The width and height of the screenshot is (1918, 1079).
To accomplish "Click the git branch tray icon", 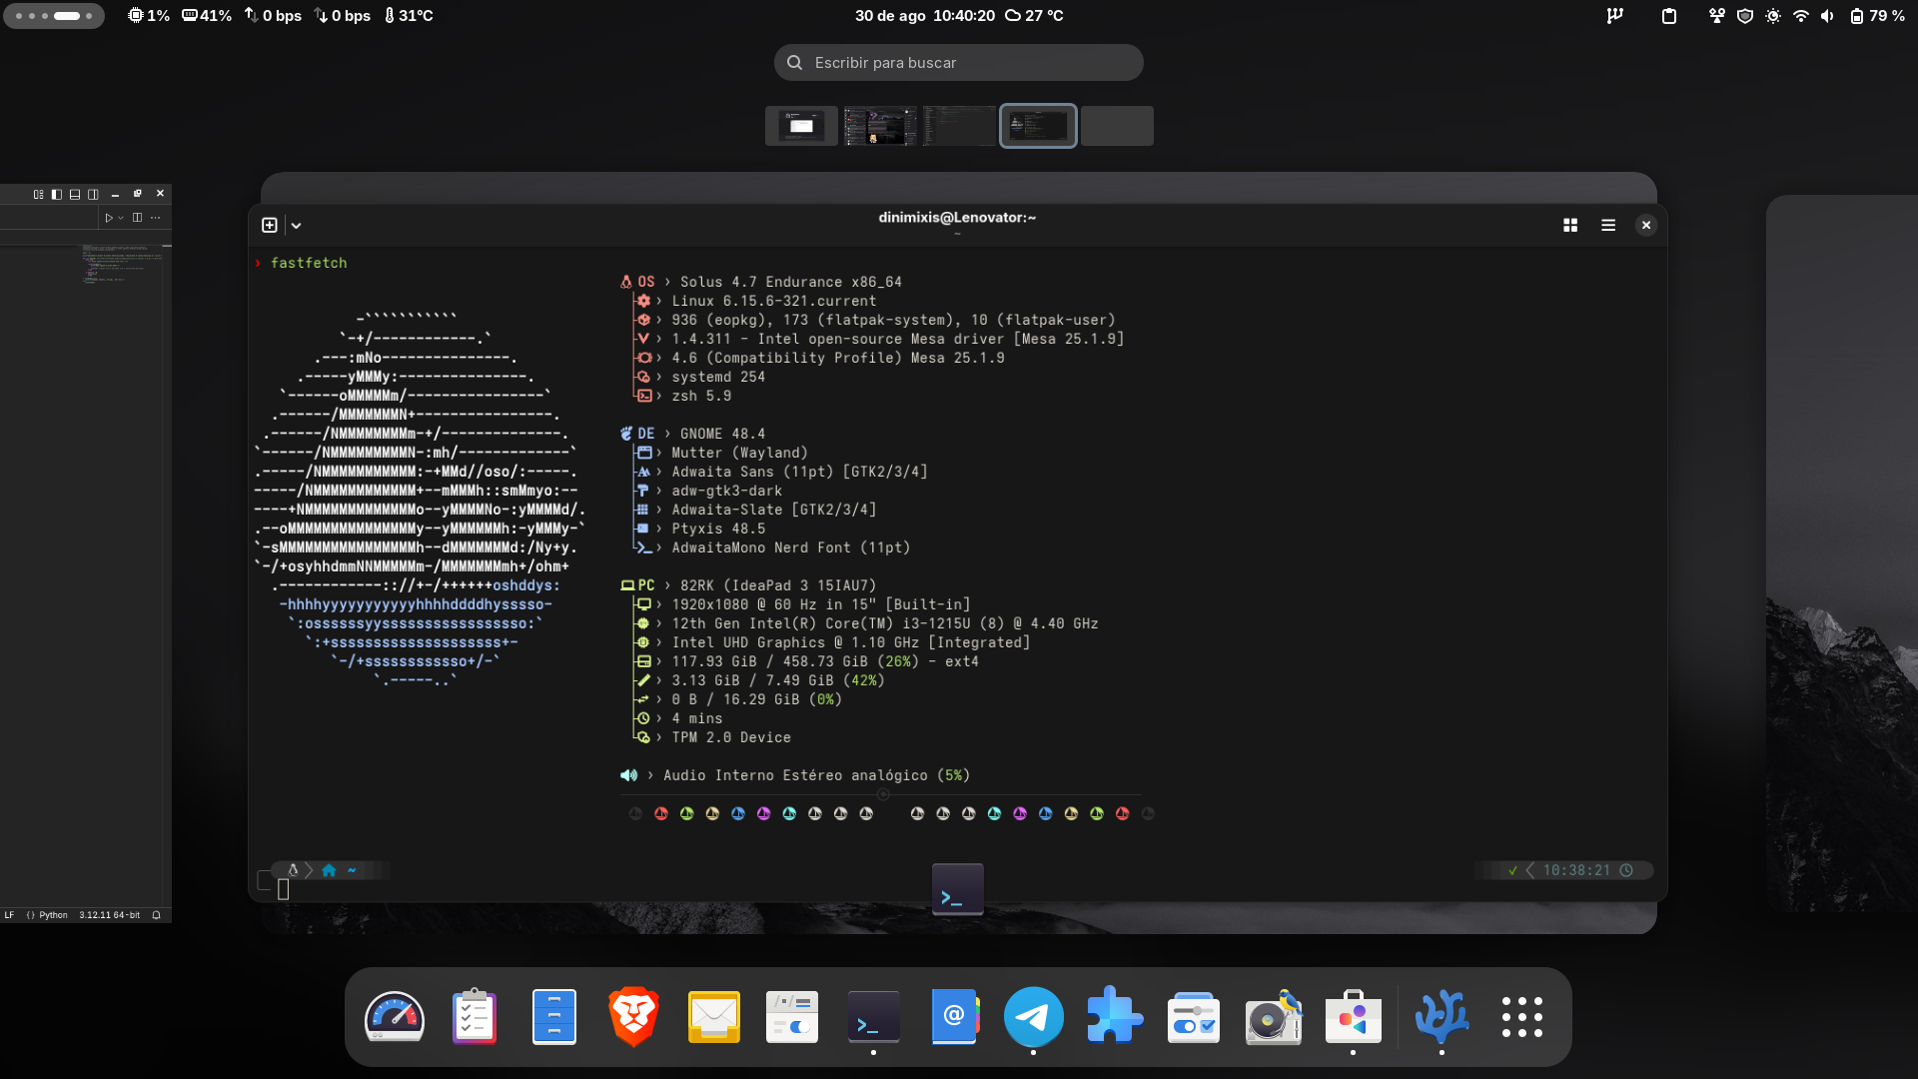I will (1614, 16).
